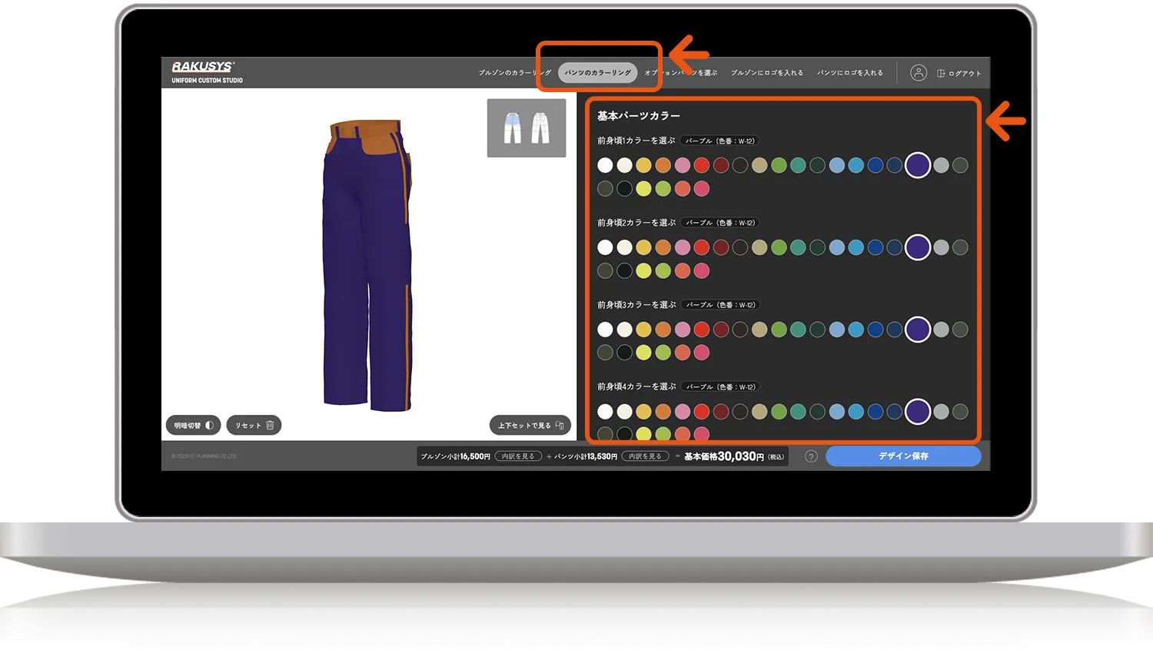The height and width of the screenshot is (653, 1153).
Task: Open the user account profile icon
Action: 918,73
